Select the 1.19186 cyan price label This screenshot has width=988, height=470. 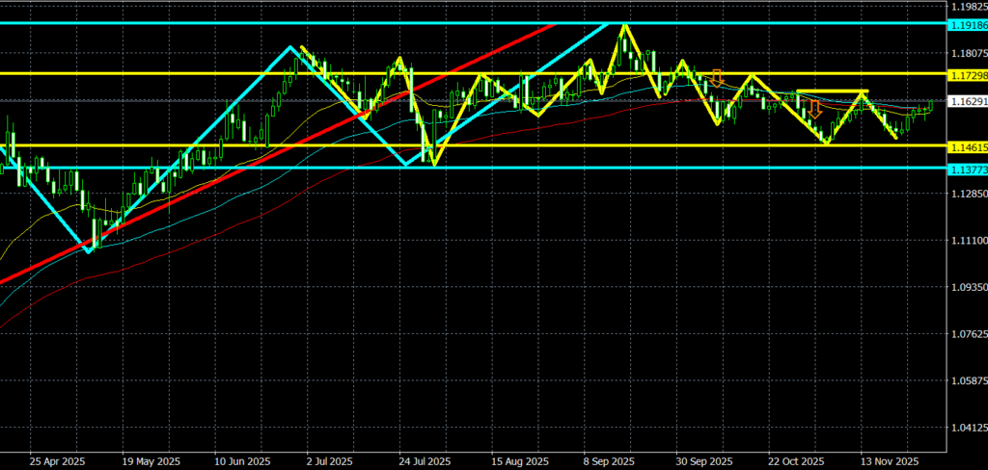966,22
